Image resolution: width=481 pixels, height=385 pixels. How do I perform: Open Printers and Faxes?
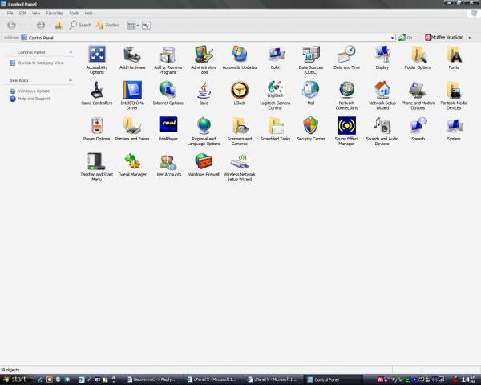click(132, 128)
